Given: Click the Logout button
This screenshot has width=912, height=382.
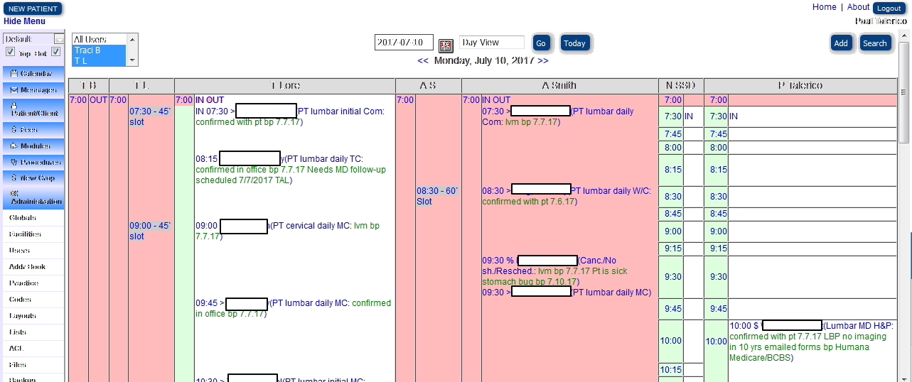Looking at the screenshot, I should (x=889, y=9).
